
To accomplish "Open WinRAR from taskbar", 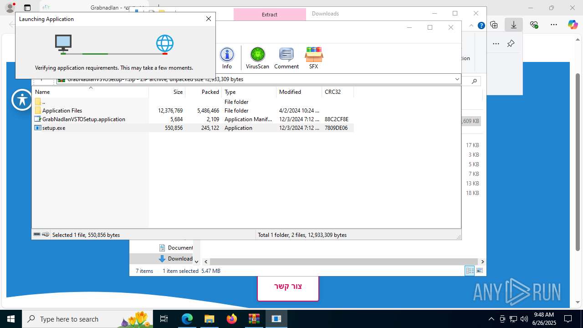I will (x=254, y=319).
